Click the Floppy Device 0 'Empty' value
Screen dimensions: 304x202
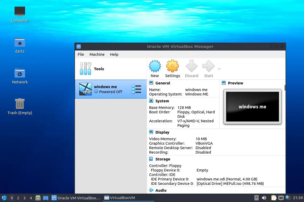pos(202,170)
